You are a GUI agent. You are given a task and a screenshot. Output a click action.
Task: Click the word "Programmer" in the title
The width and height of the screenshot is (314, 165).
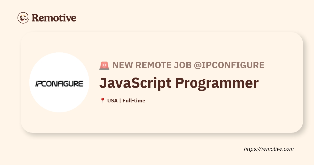pos(217,83)
